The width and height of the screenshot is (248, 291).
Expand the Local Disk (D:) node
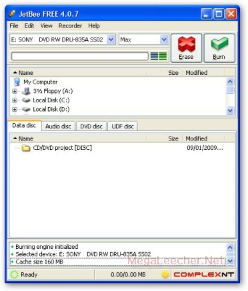point(15,109)
